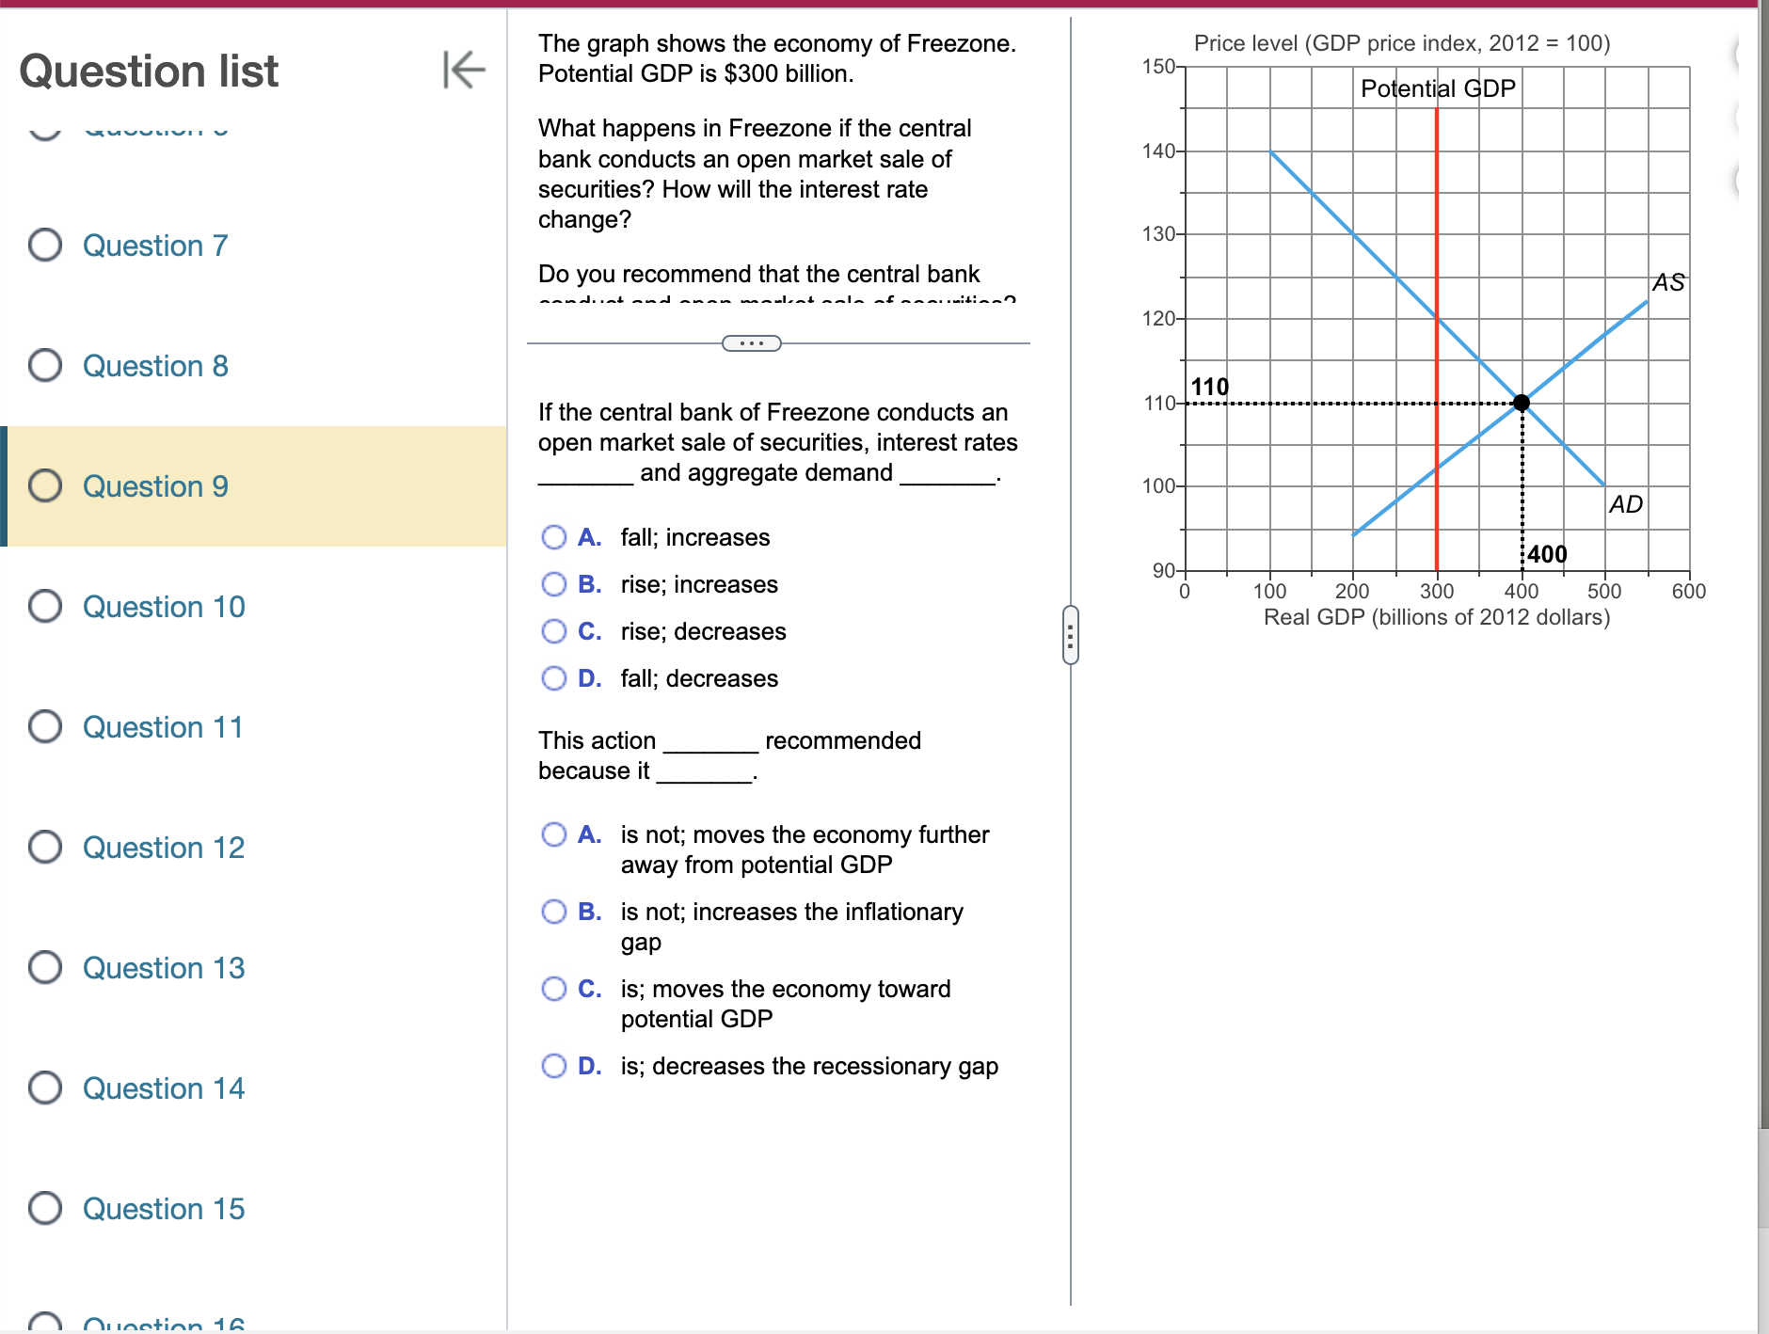The width and height of the screenshot is (1769, 1334).
Task: Click the highlighted Question 9 list entry
Action: 155,486
